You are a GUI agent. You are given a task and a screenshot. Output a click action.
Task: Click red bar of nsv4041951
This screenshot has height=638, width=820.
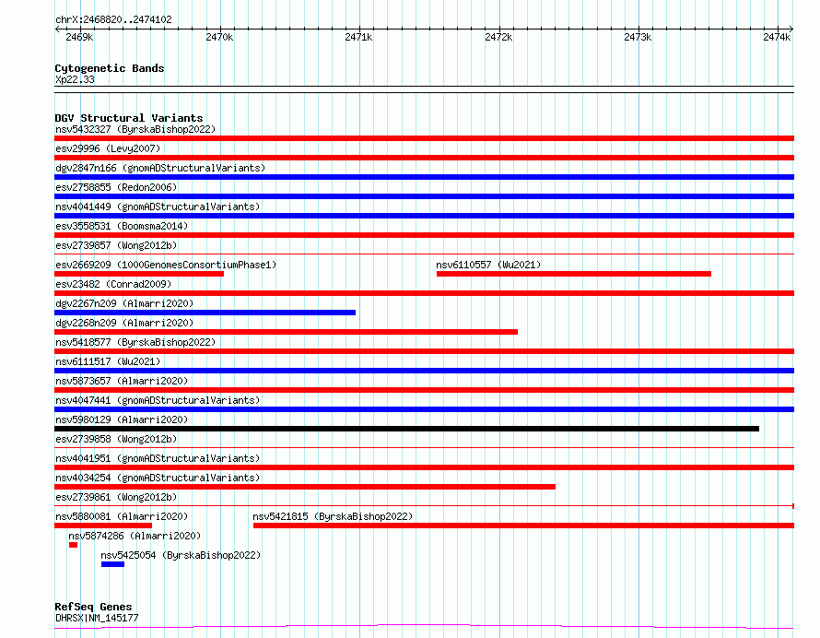point(424,467)
